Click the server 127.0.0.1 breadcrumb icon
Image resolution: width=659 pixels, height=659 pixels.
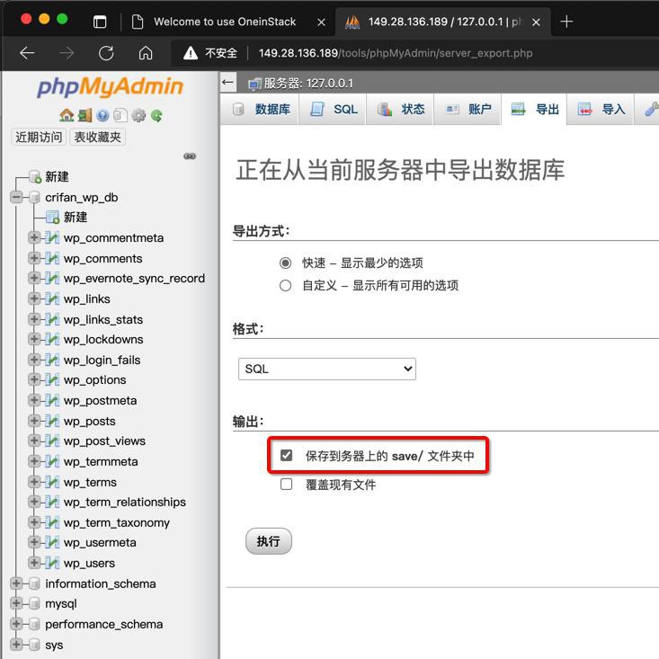point(254,84)
